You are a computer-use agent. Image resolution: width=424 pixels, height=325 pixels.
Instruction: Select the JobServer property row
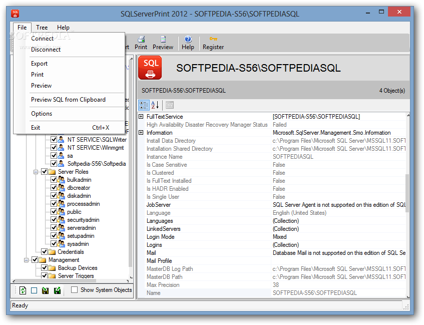pyautogui.click(x=272, y=205)
